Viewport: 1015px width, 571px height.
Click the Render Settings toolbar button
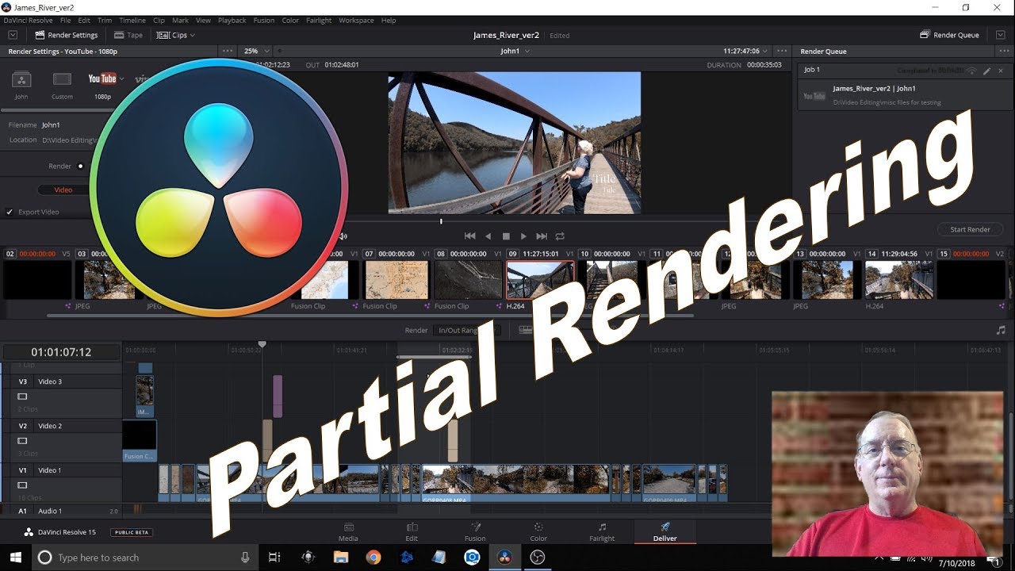click(x=67, y=35)
